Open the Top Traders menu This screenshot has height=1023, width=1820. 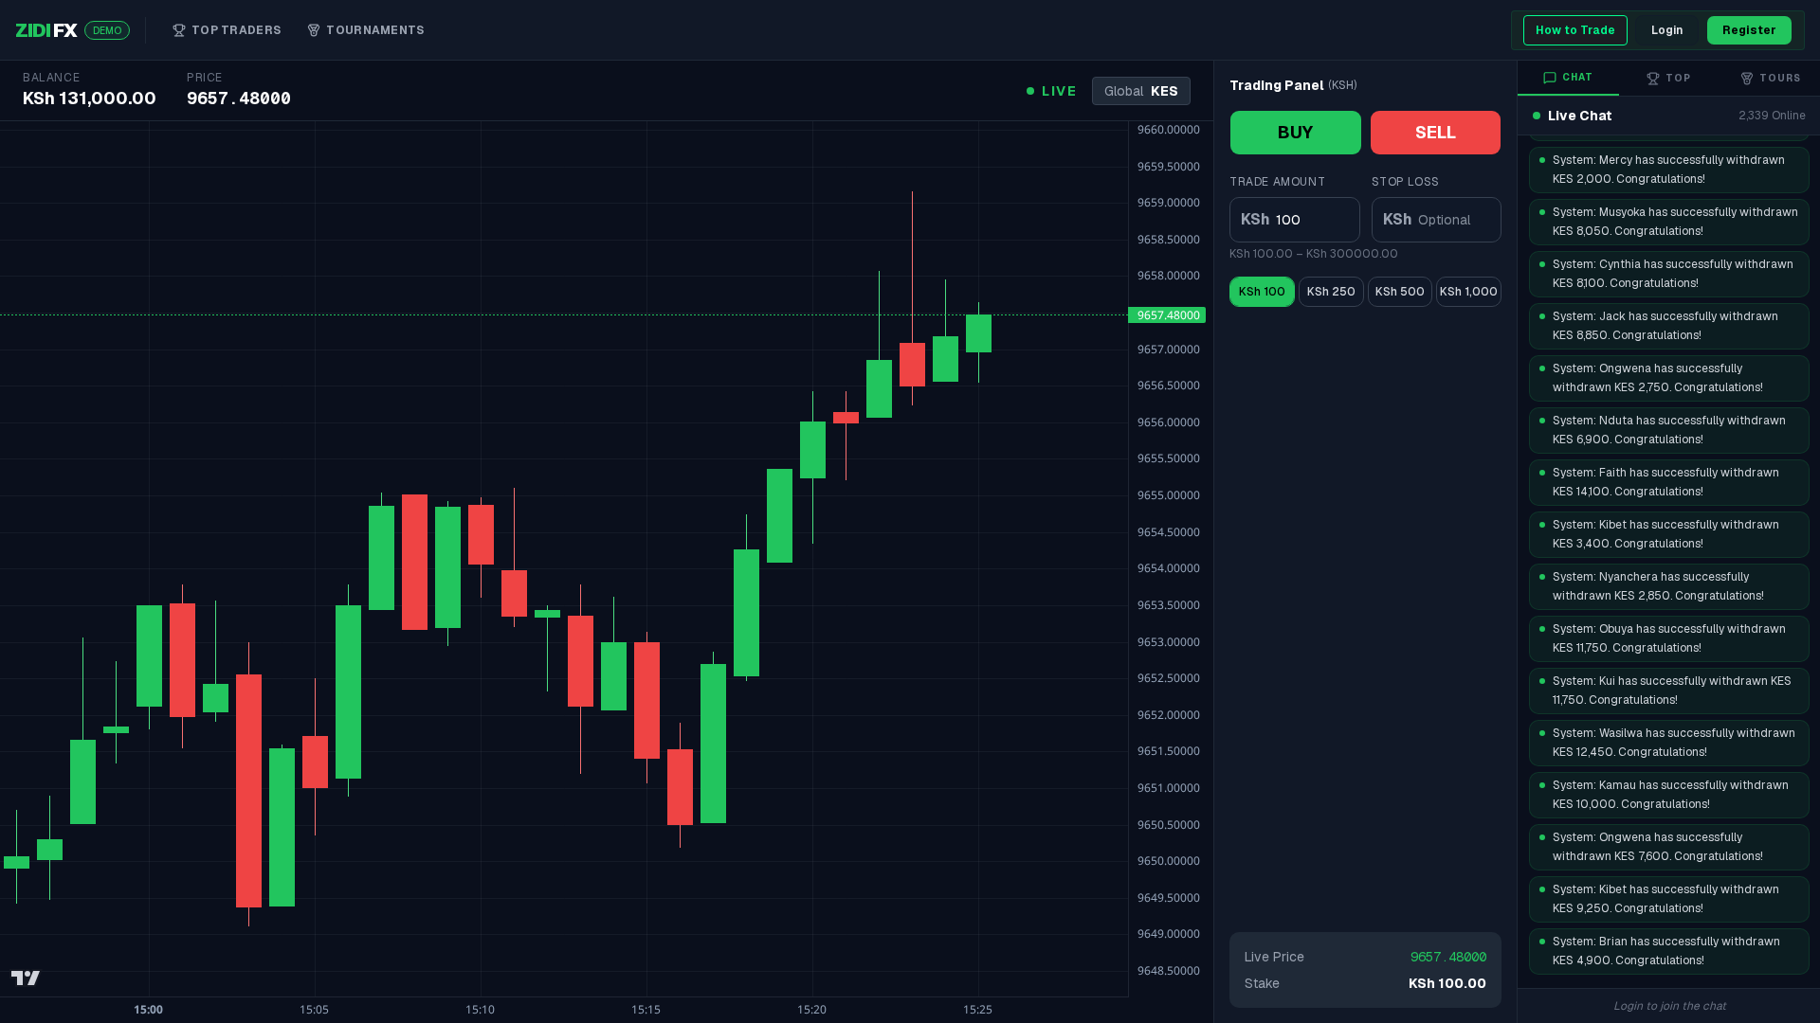[x=227, y=30]
